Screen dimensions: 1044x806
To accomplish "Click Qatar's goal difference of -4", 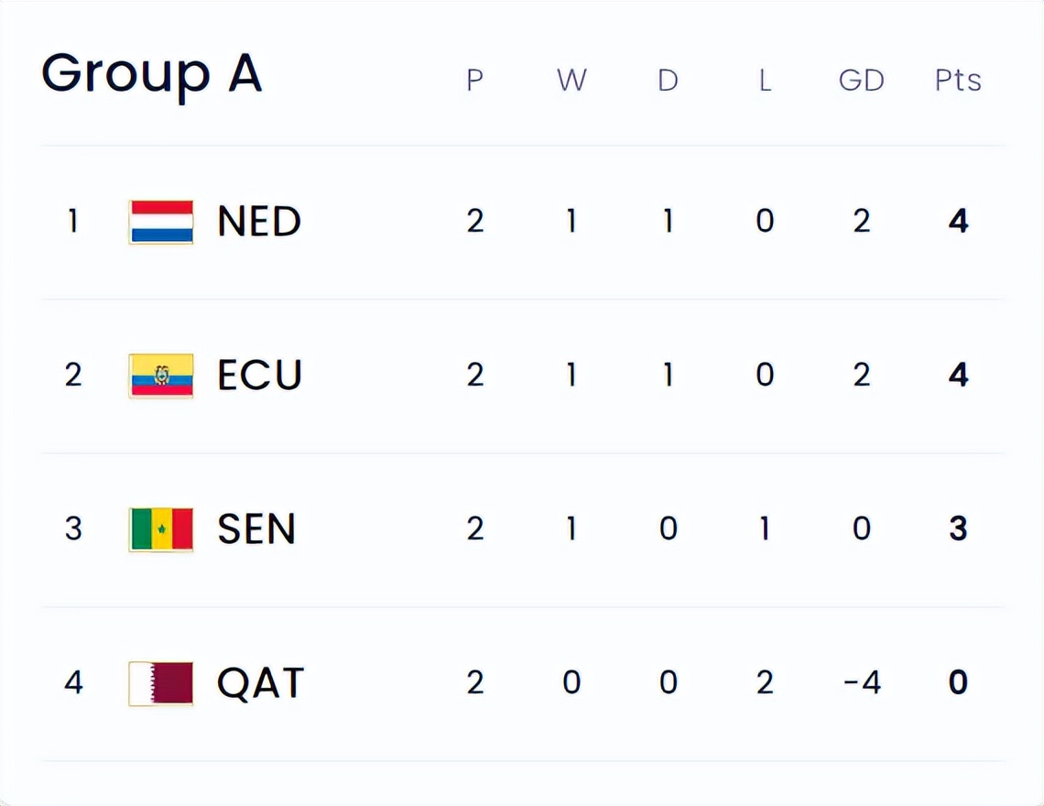I will (x=861, y=683).
